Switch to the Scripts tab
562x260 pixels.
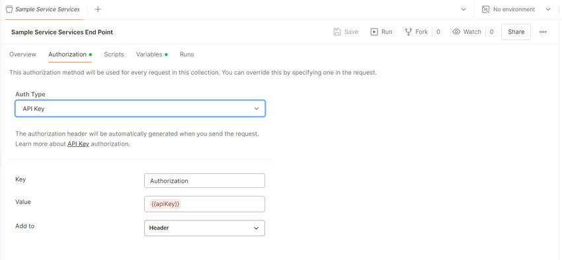point(114,54)
